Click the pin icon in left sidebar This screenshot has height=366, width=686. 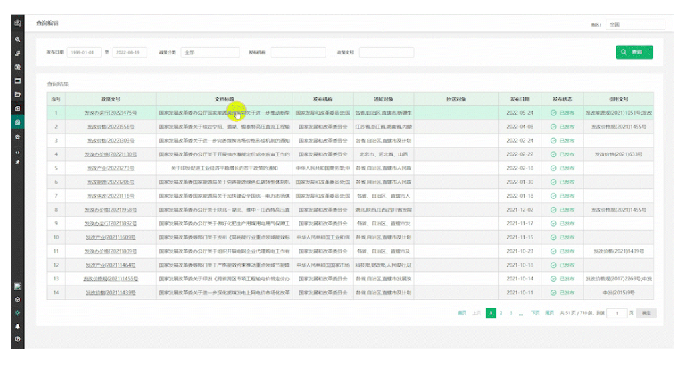tap(17, 162)
